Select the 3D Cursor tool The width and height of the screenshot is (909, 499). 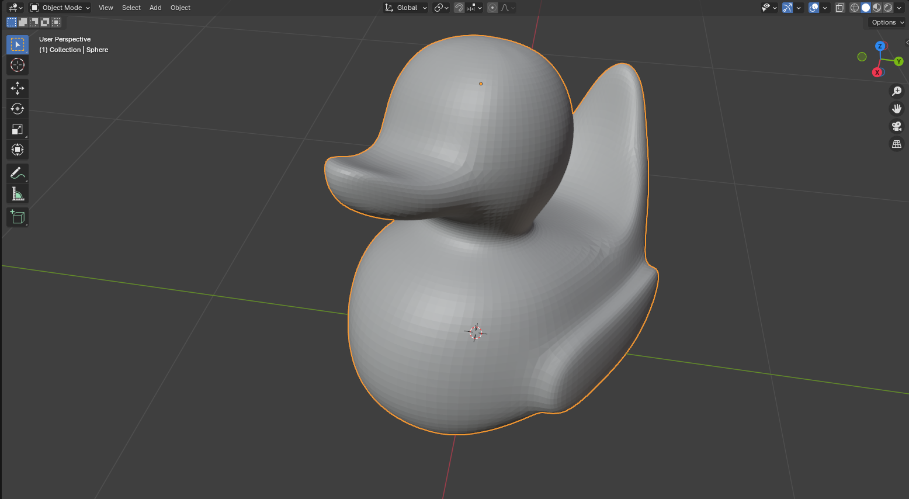(18, 65)
